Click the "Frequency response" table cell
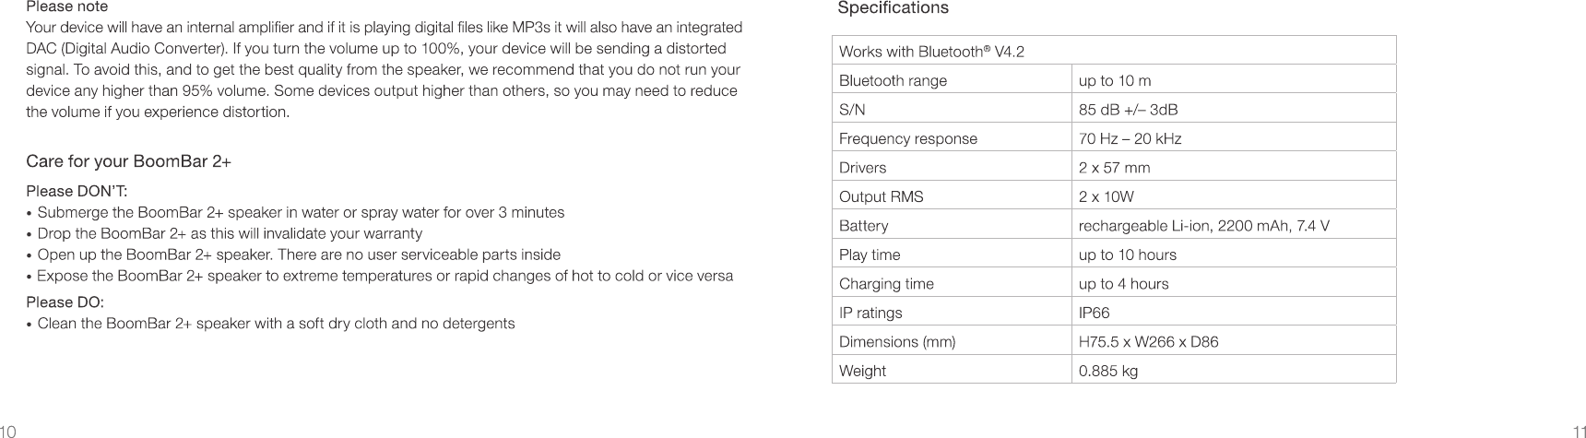 click(907, 138)
